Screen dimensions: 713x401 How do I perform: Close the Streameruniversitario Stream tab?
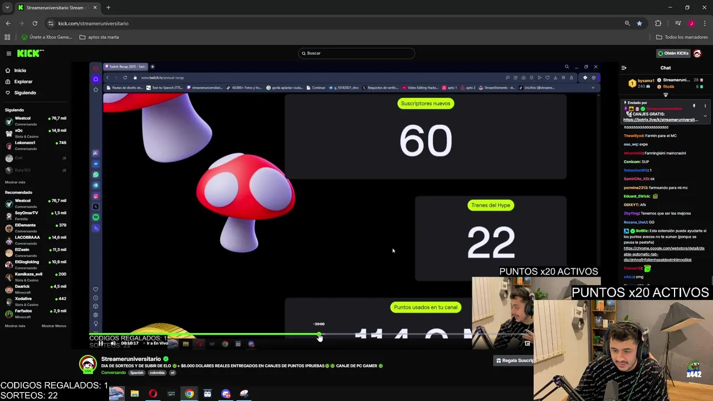pos(95,8)
